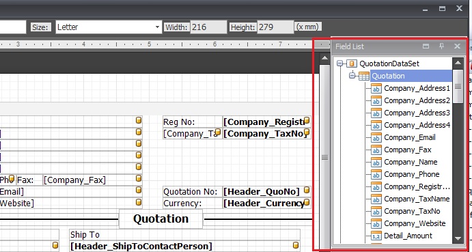Select the Quotation table icon
The width and height of the screenshot is (472, 252).
tap(364, 76)
